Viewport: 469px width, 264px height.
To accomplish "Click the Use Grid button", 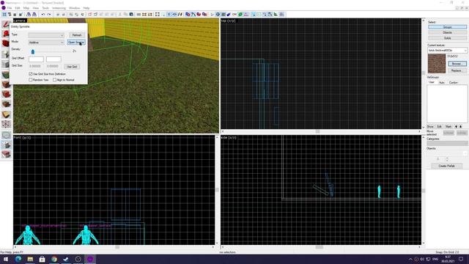I will 72,67.
